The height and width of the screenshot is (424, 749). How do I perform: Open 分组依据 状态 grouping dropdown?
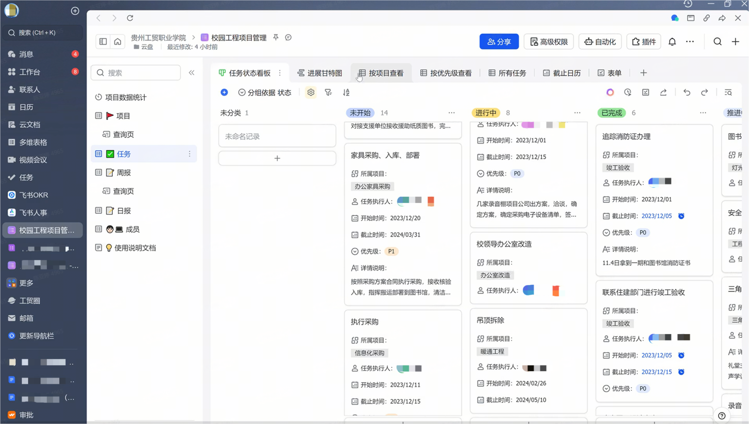(264, 93)
